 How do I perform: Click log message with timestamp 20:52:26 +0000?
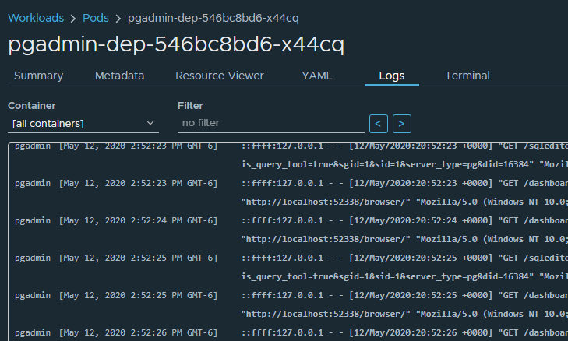404,332
